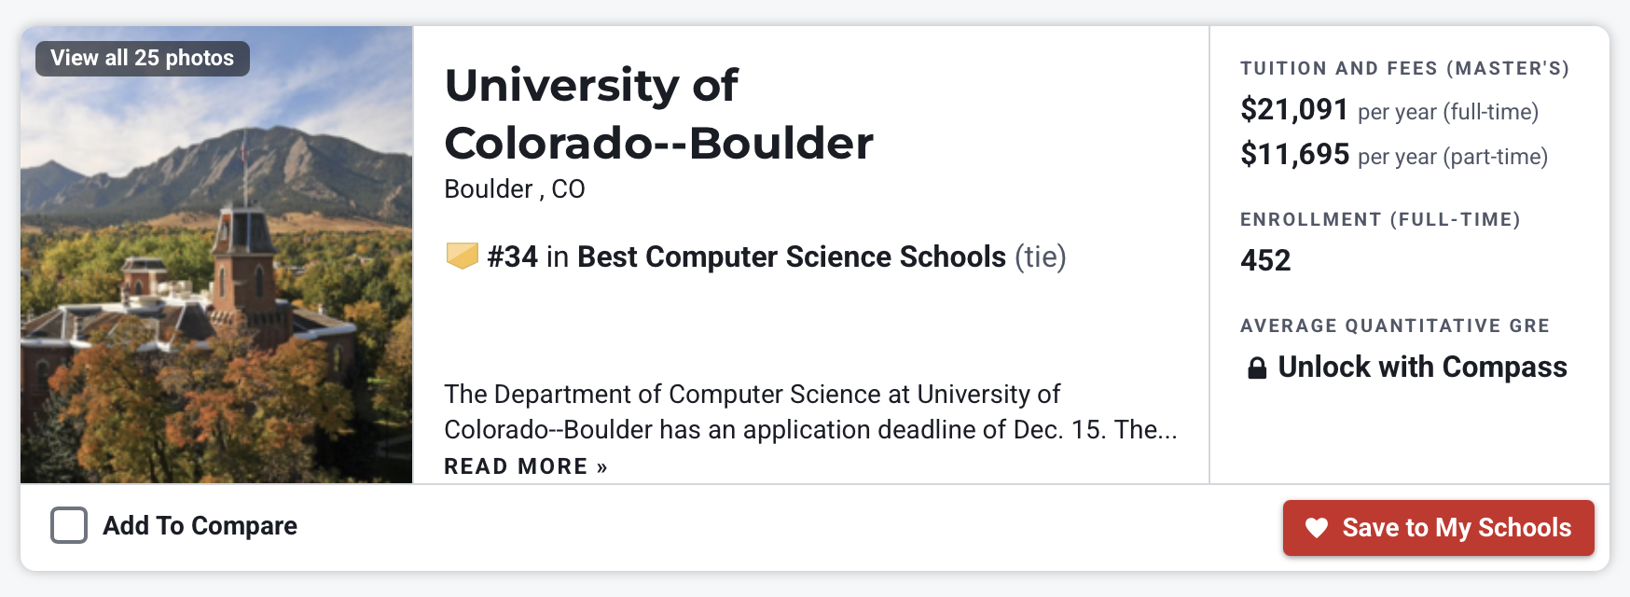Viewport: 1630px width, 597px height.
Task: Click the department description paragraph text
Action: tap(810, 411)
